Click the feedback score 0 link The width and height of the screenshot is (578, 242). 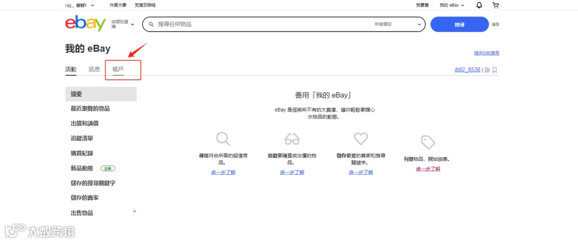click(x=486, y=69)
